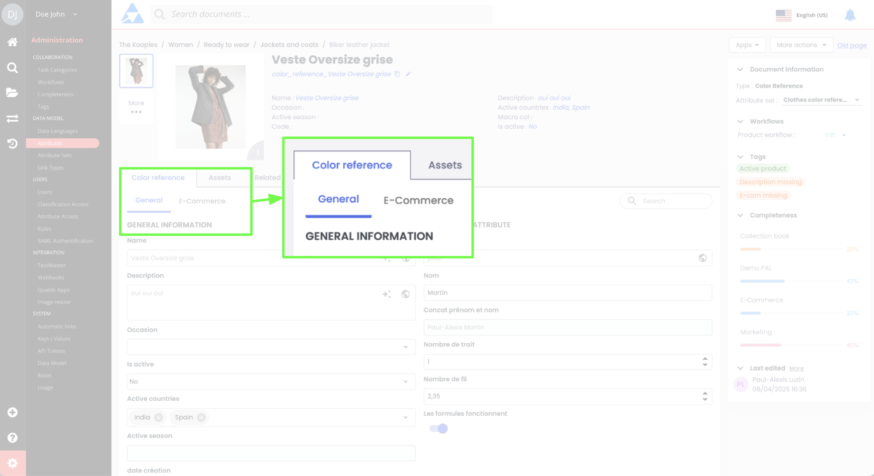Toggle the Les formules fonctionnent switch
Image resolution: width=874 pixels, height=476 pixels.
(439, 429)
